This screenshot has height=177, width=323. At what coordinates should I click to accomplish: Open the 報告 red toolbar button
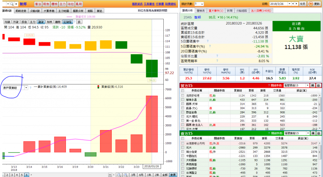click(46, 4)
